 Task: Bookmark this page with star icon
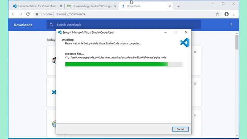(217, 14)
